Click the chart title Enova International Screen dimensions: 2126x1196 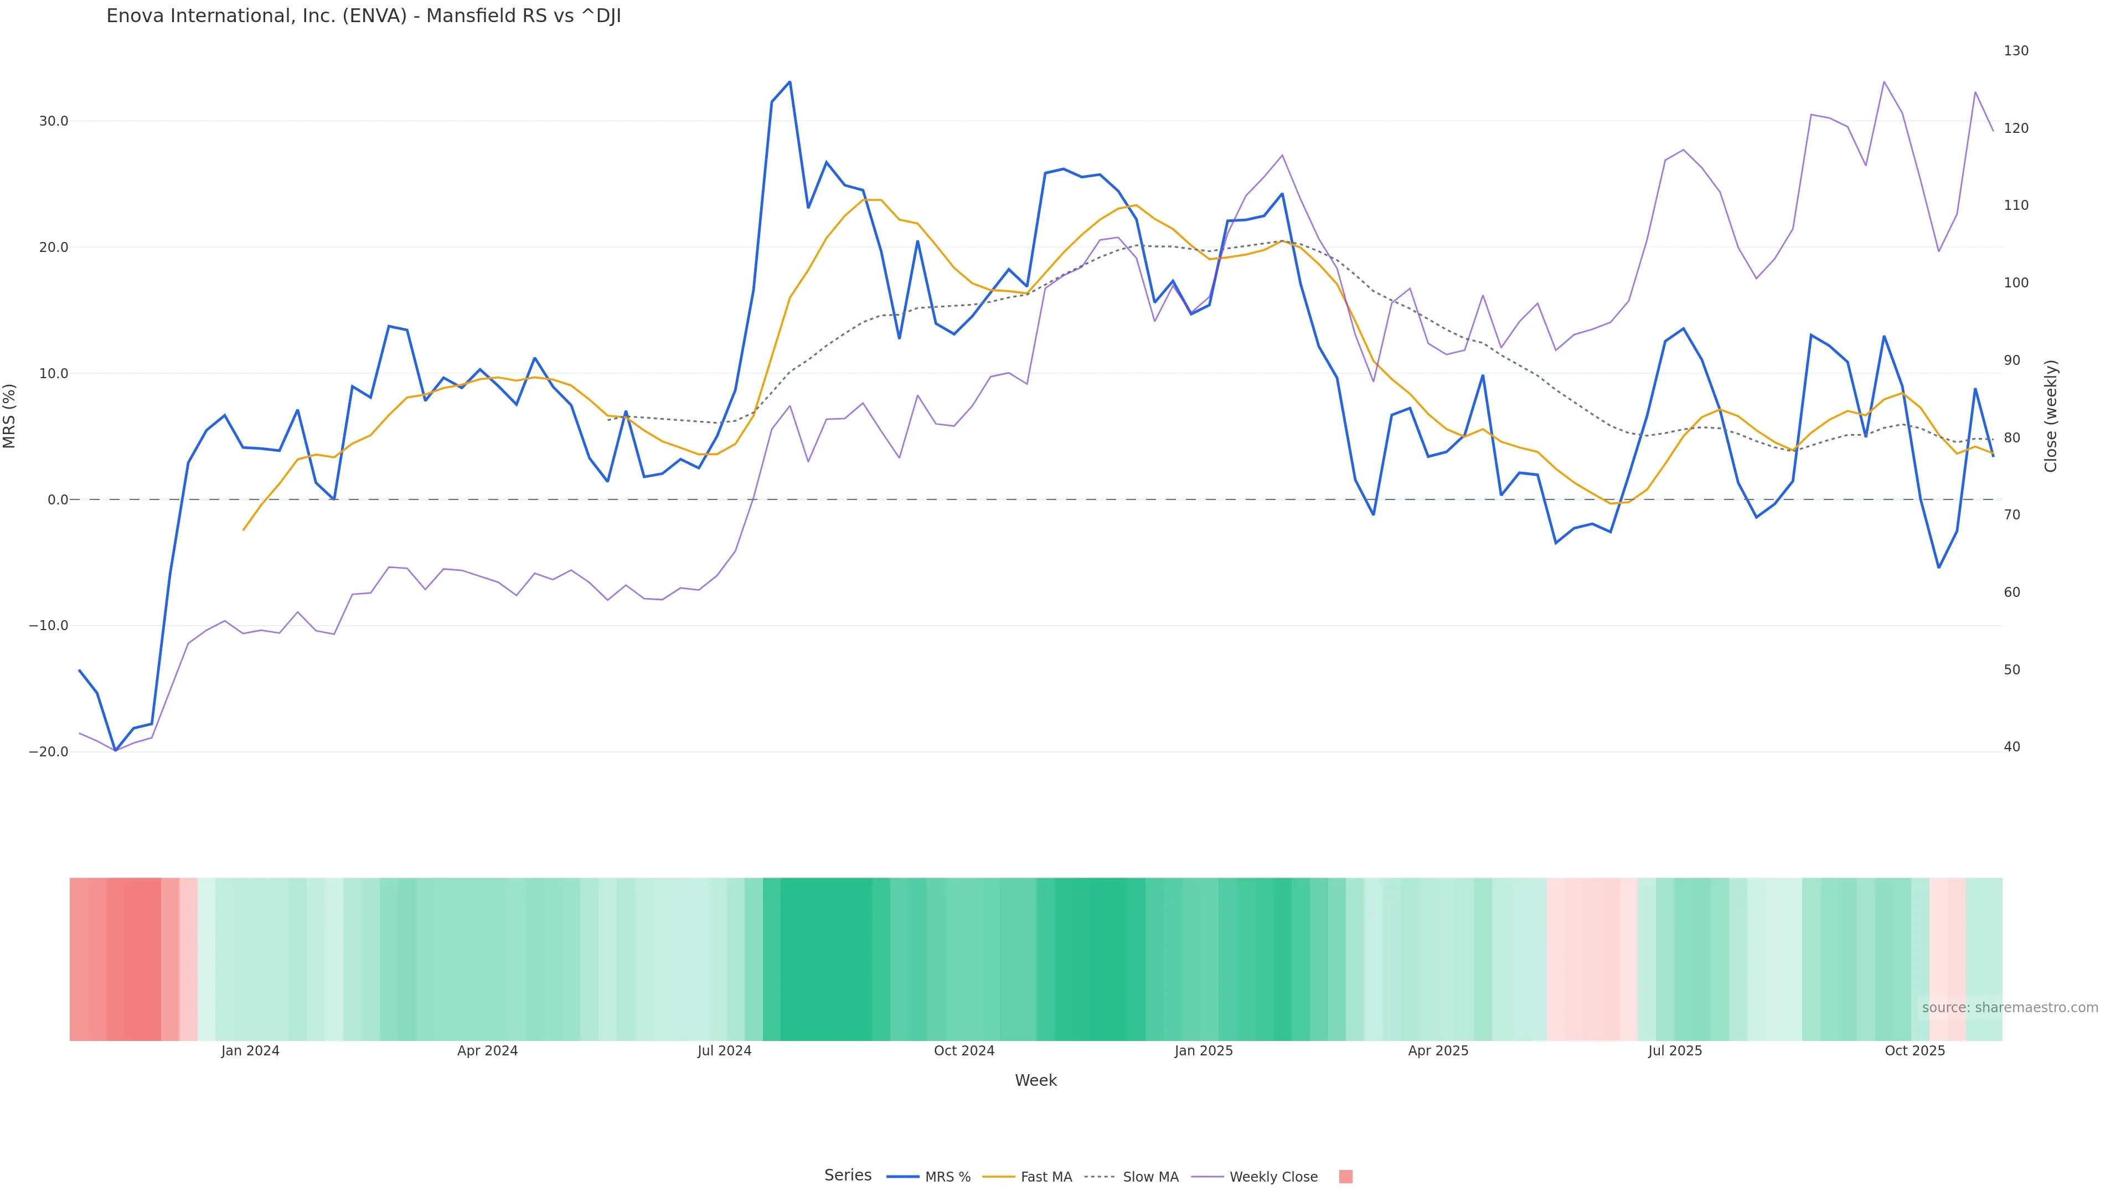363,16
